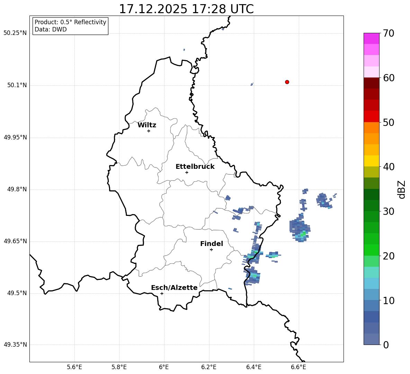This screenshot has height=374, width=410.
Task: Click the 49.95°N latitude label
Action: click(15, 137)
